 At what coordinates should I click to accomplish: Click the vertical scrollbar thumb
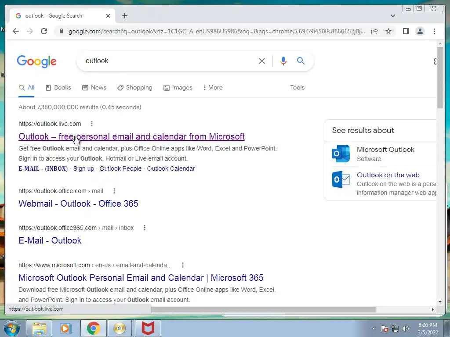(440, 77)
